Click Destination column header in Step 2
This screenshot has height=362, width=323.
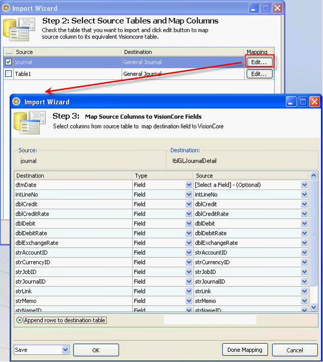[x=183, y=52]
